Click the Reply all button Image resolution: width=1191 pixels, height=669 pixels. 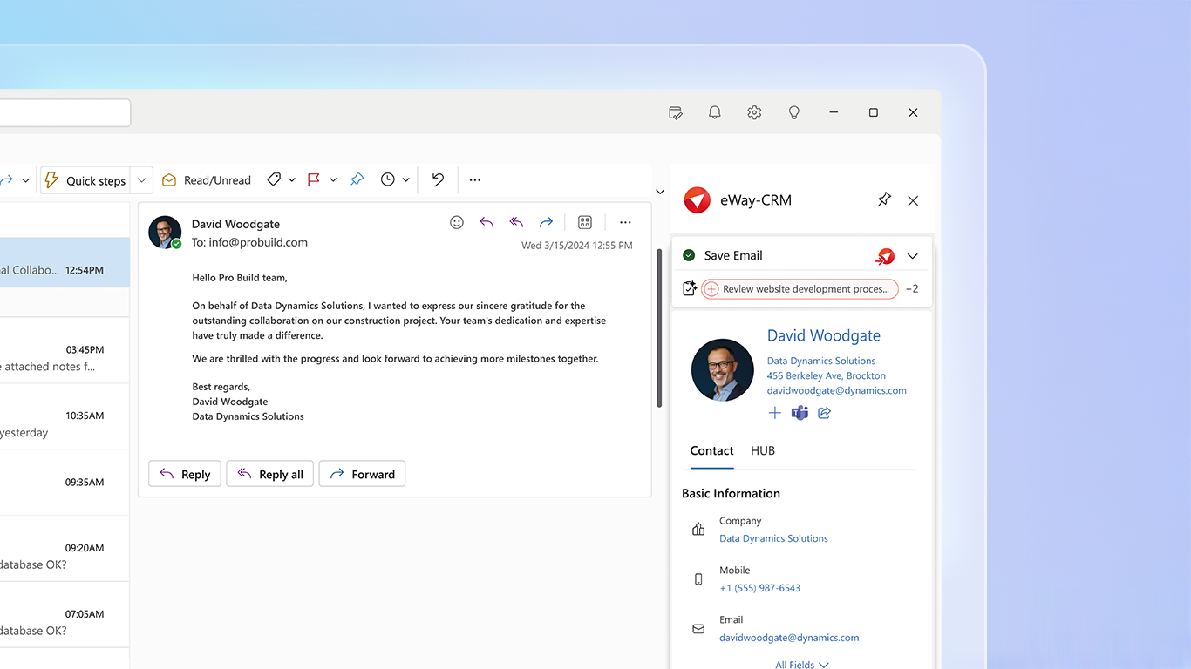tap(269, 473)
